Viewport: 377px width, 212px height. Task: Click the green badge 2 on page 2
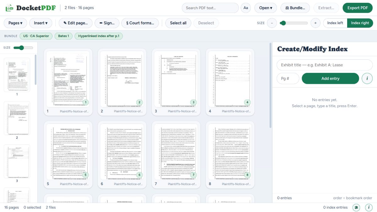coord(140,102)
